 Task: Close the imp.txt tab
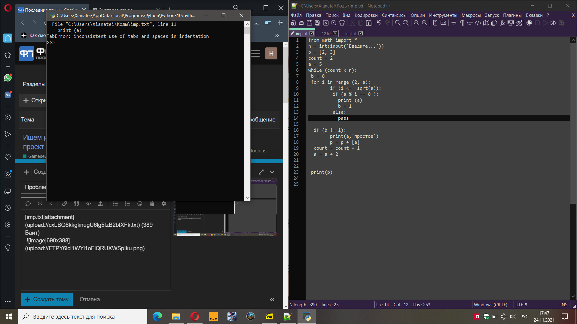coord(312,34)
